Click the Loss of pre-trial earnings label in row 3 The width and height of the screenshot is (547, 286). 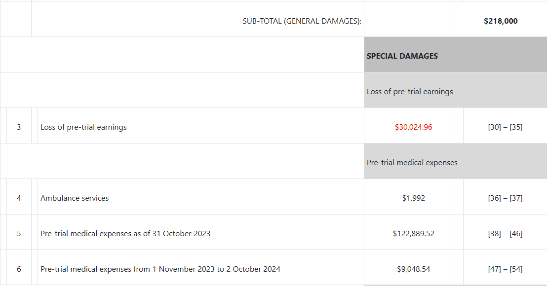pos(83,127)
